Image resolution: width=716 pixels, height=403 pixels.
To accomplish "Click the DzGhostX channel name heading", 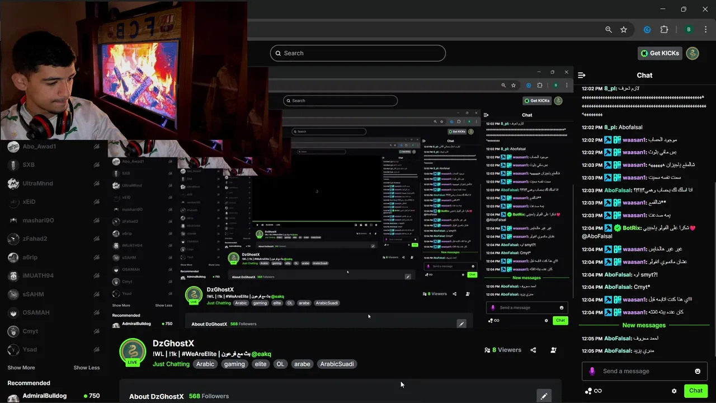I will pos(173,343).
